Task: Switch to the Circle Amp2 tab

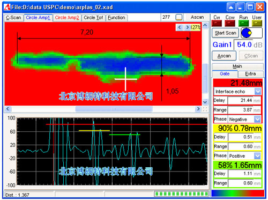Action: point(67,18)
